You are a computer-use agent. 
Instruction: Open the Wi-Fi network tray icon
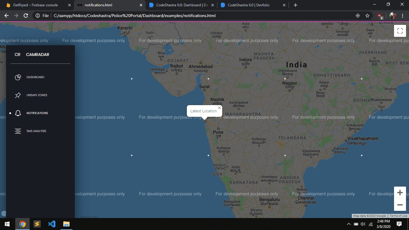[x=371, y=224]
